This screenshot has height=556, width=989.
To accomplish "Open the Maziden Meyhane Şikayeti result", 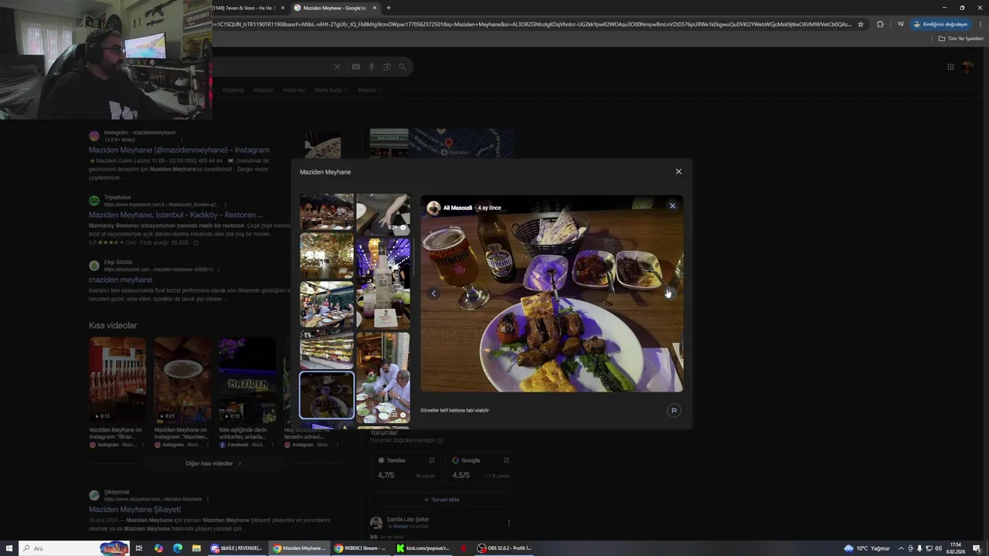I will pos(135,510).
